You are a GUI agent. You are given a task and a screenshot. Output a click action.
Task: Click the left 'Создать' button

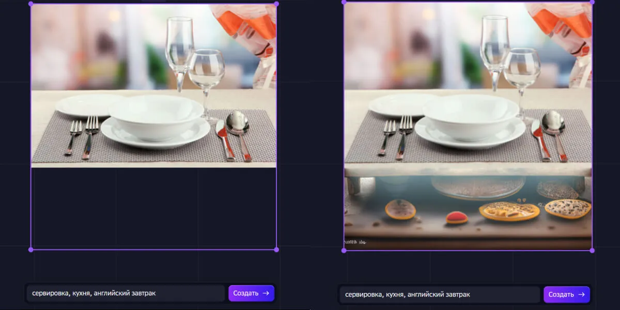252,293
